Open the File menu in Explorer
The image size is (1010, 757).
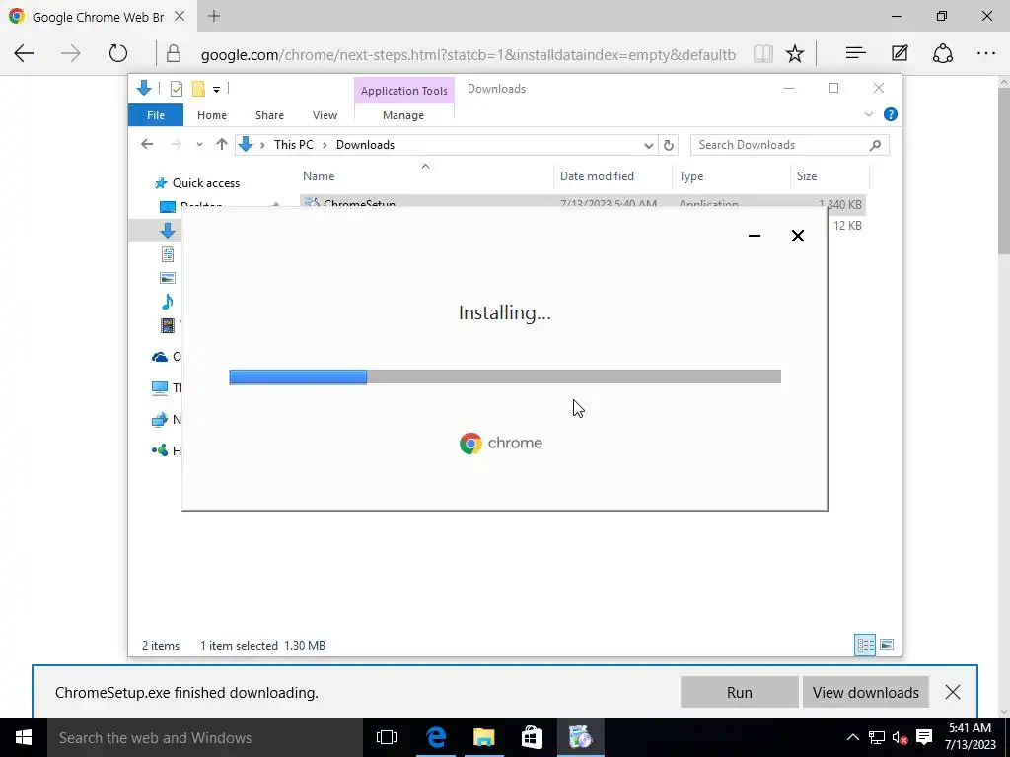(x=156, y=115)
